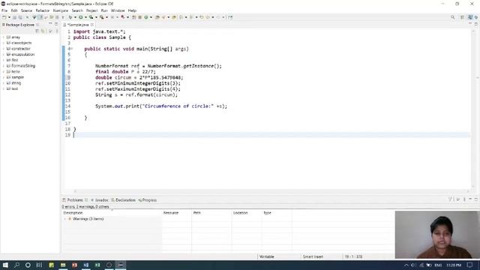Open the Windows Start menu

coord(5,265)
